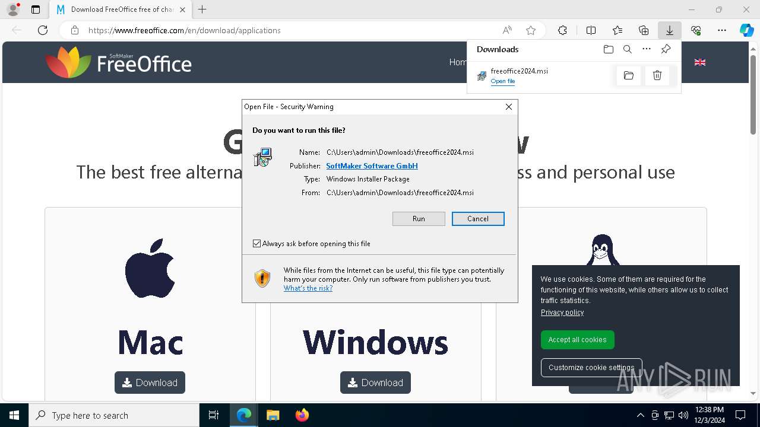Click the Read aloud icon in address bar
Viewport: 760px width, 427px height.
[507, 30]
